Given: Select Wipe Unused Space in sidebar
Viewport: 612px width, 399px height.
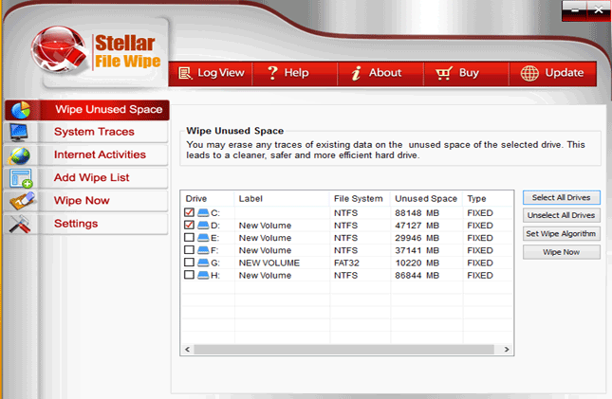Looking at the screenshot, I should coord(87,110).
